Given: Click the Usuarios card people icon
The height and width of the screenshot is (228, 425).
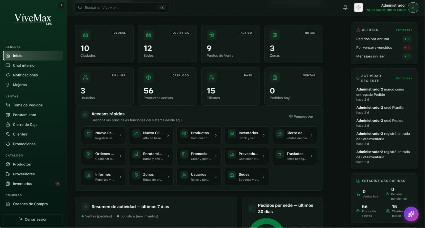Looking at the screenshot, I should pyautogui.click(x=86, y=78).
